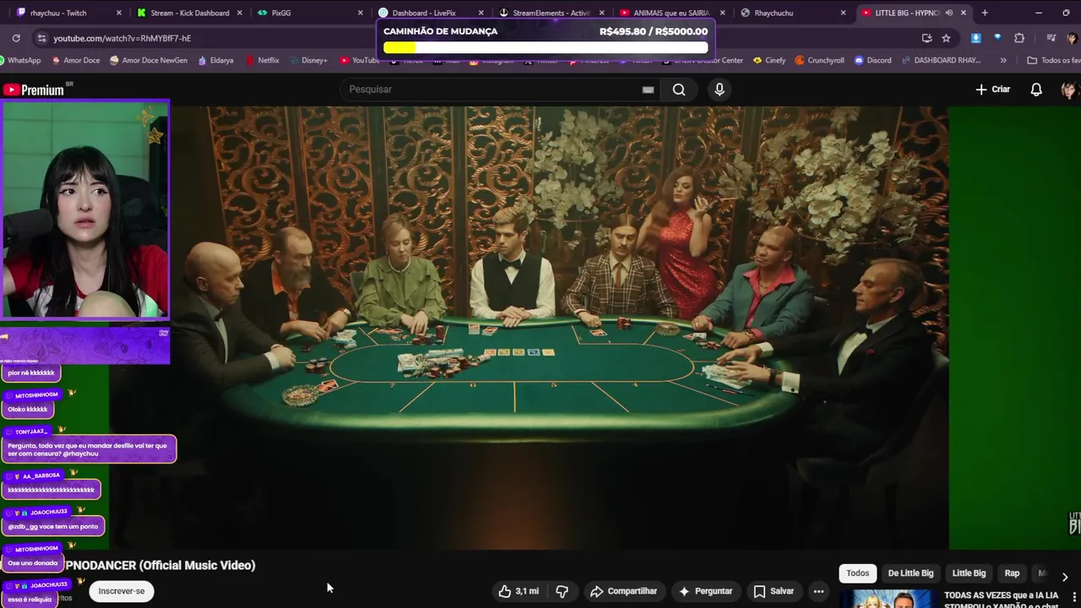Click the Compartilhar share button
Image resolution: width=1081 pixels, height=608 pixels.
(x=623, y=591)
